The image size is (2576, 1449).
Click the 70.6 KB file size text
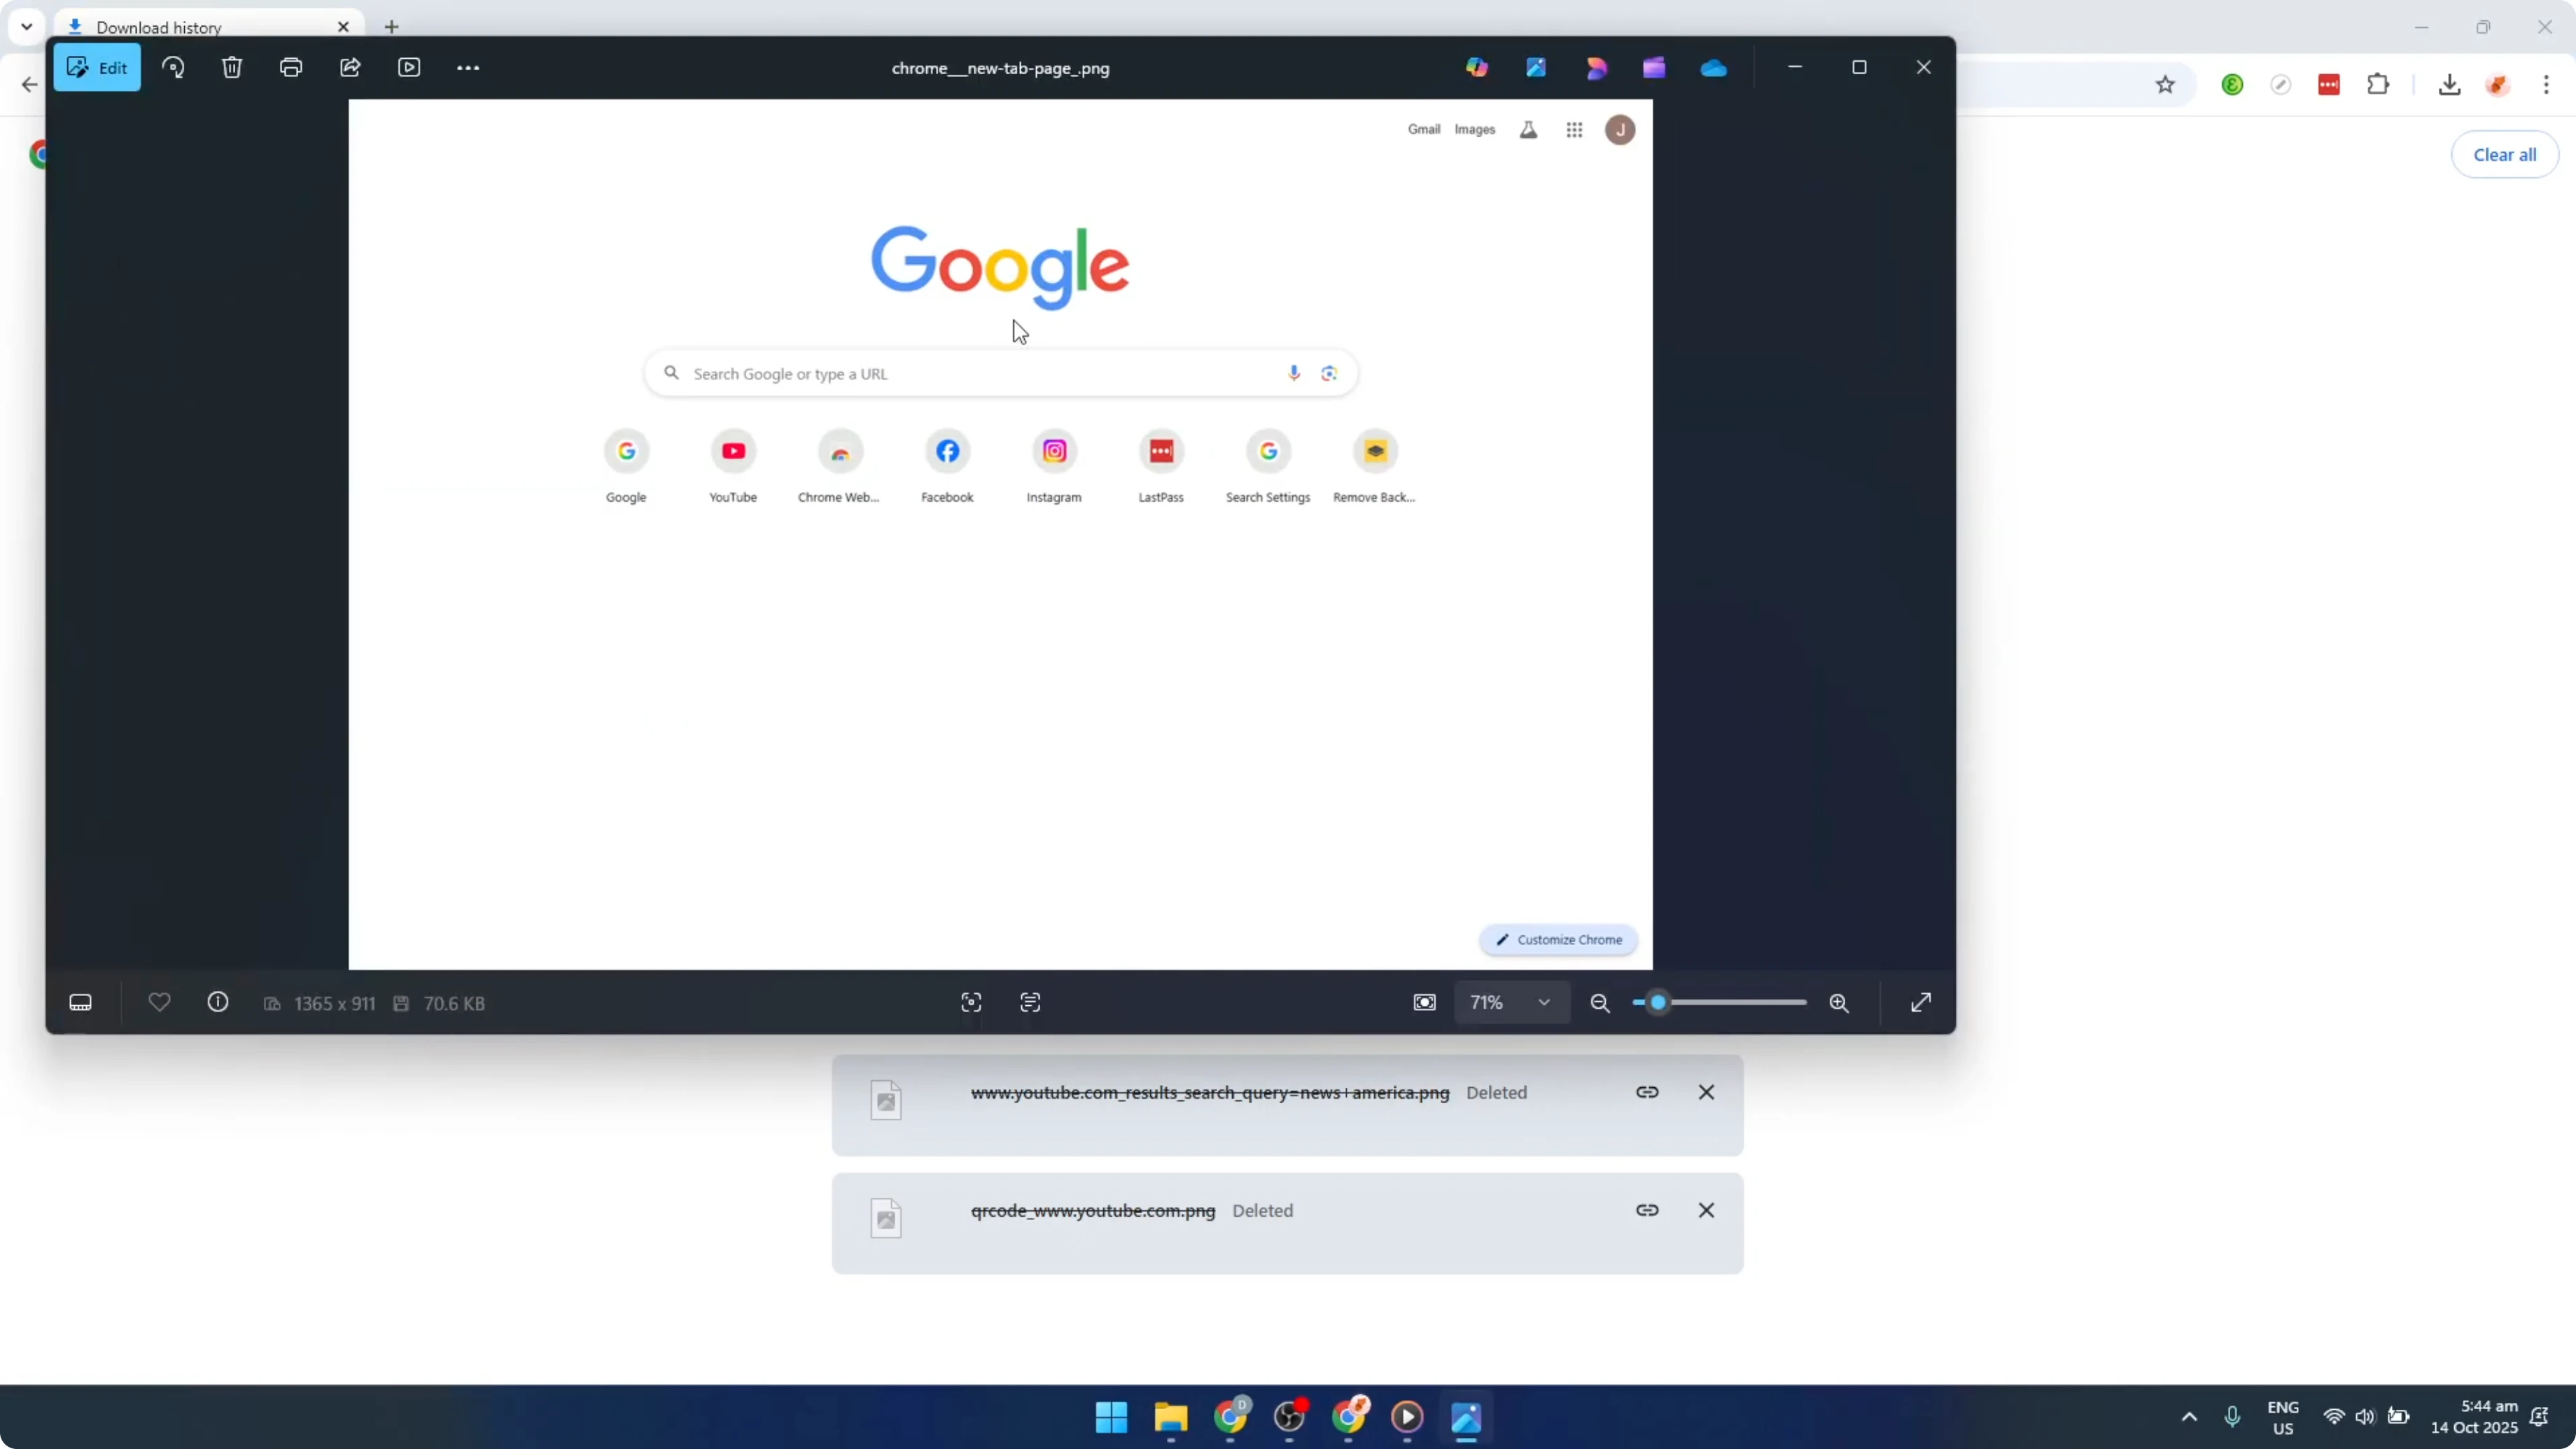[x=454, y=1003]
